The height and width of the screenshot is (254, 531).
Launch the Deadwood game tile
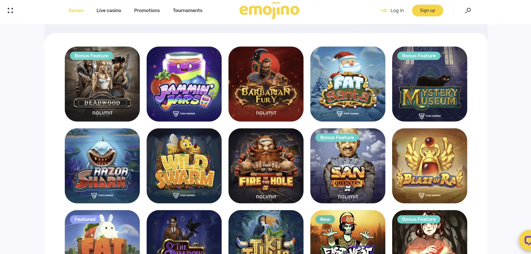102,84
